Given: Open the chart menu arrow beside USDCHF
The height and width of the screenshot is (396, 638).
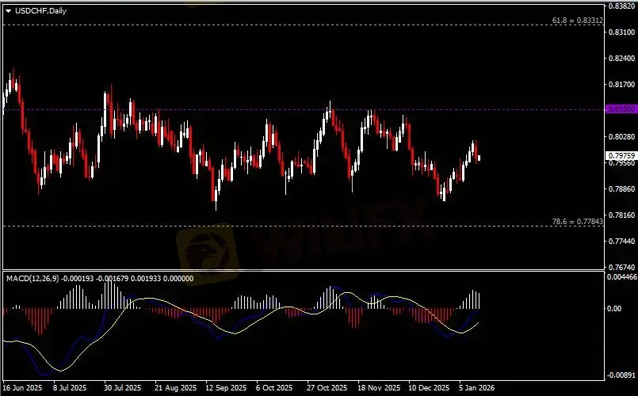Looking at the screenshot, I should [x=8, y=11].
